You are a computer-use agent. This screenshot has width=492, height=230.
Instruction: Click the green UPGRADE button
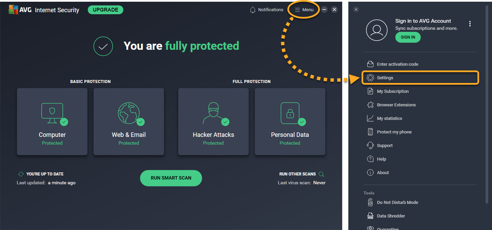(105, 10)
